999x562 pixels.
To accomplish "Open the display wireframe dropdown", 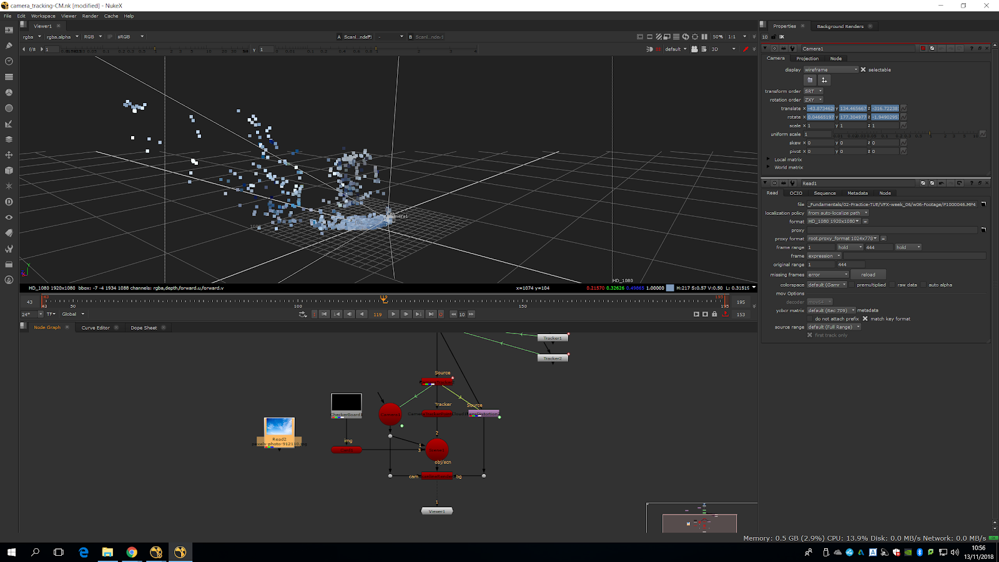I will 831,70.
